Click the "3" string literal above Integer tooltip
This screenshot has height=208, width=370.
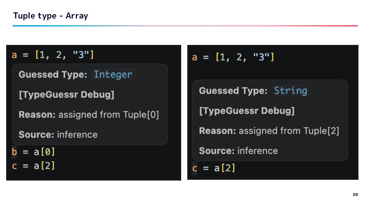81,55
